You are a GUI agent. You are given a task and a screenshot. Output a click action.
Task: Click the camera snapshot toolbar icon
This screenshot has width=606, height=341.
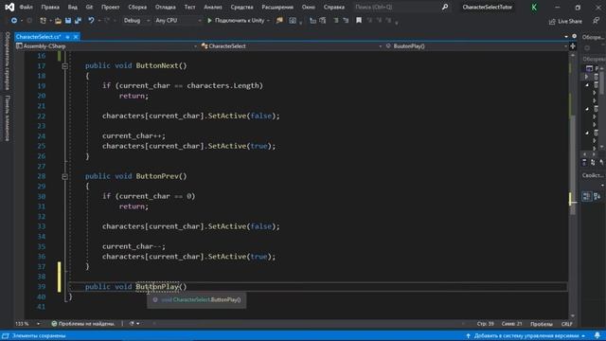(293, 21)
